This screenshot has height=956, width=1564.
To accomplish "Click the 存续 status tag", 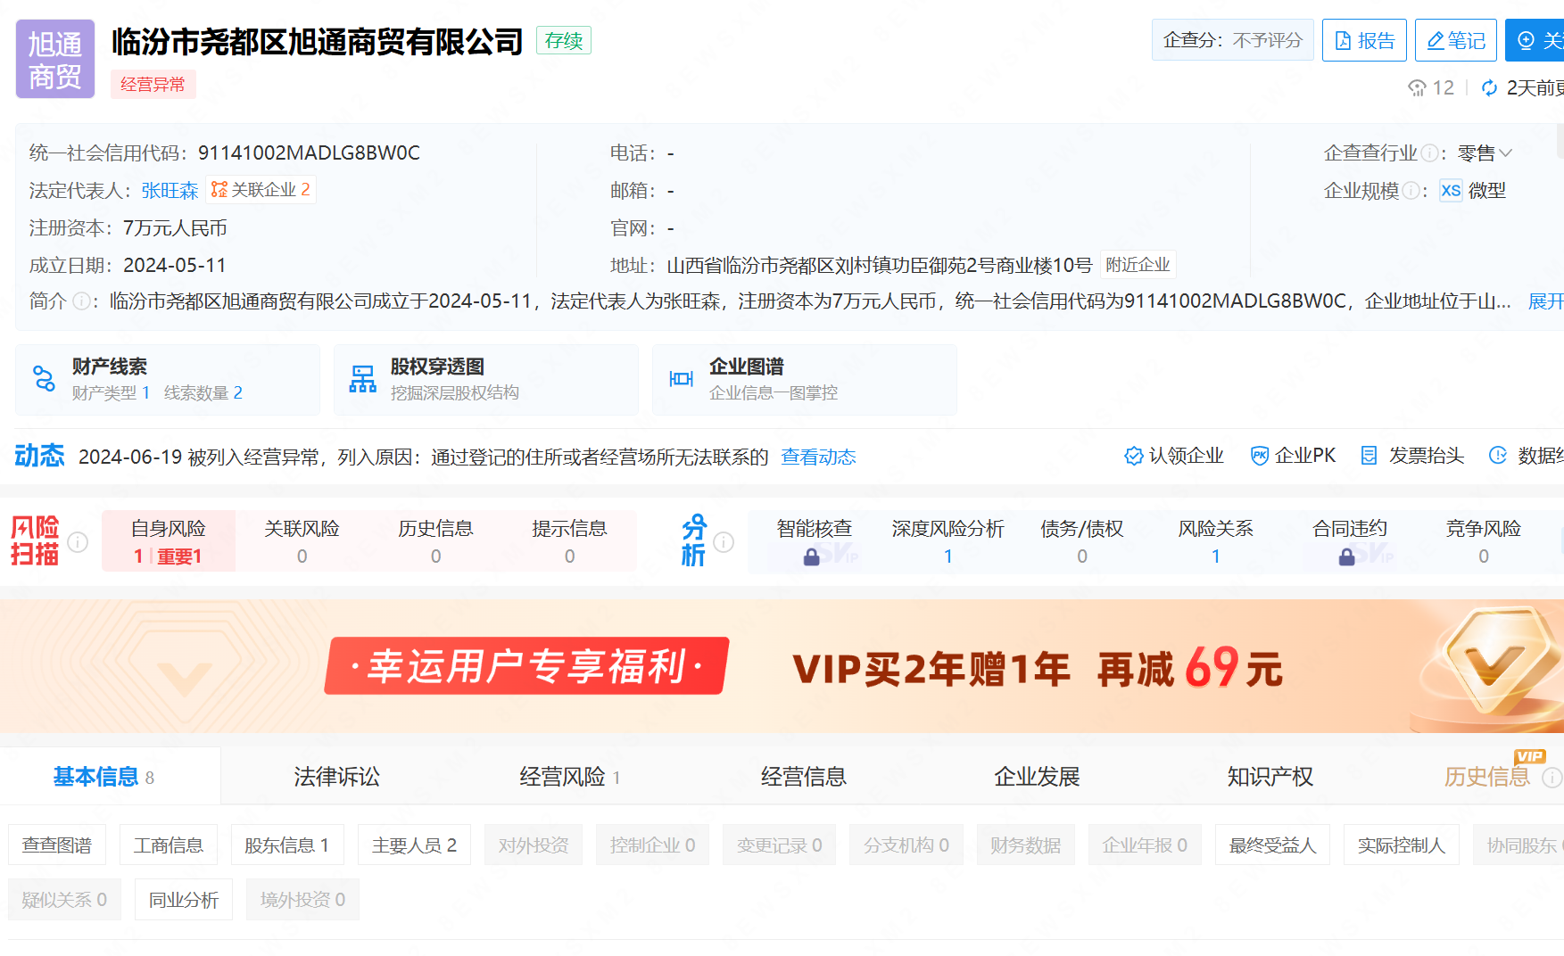I will tap(564, 41).
